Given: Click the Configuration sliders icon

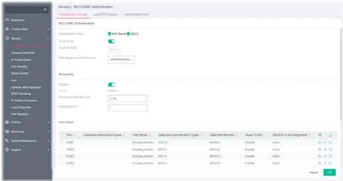Looking at the screenshot, I should point(7,29).
